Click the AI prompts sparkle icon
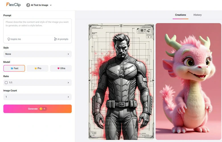222x142 pixels. 55,39
